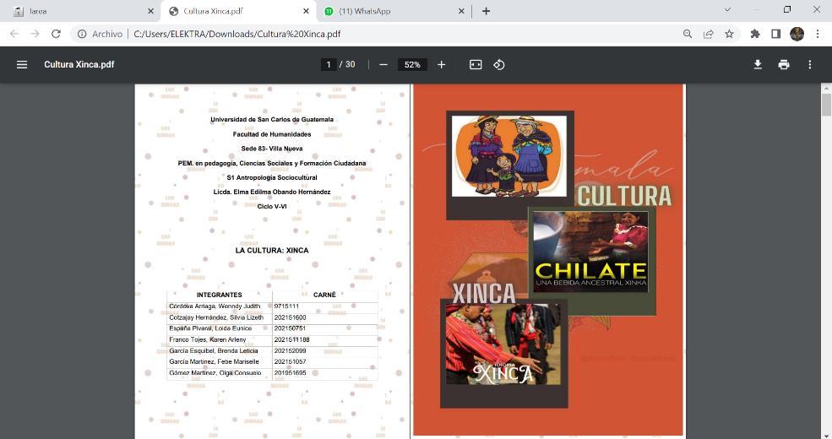Screen dimensions: 832x439
Task: Click the 52% zoom level field
Action: (x=412, y=65)
